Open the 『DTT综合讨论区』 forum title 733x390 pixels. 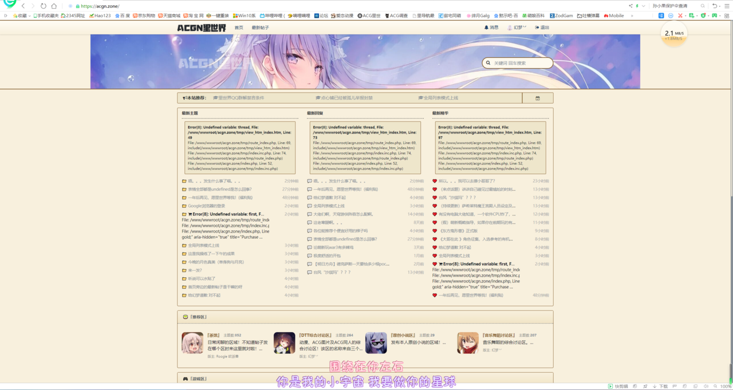(316, 335)
